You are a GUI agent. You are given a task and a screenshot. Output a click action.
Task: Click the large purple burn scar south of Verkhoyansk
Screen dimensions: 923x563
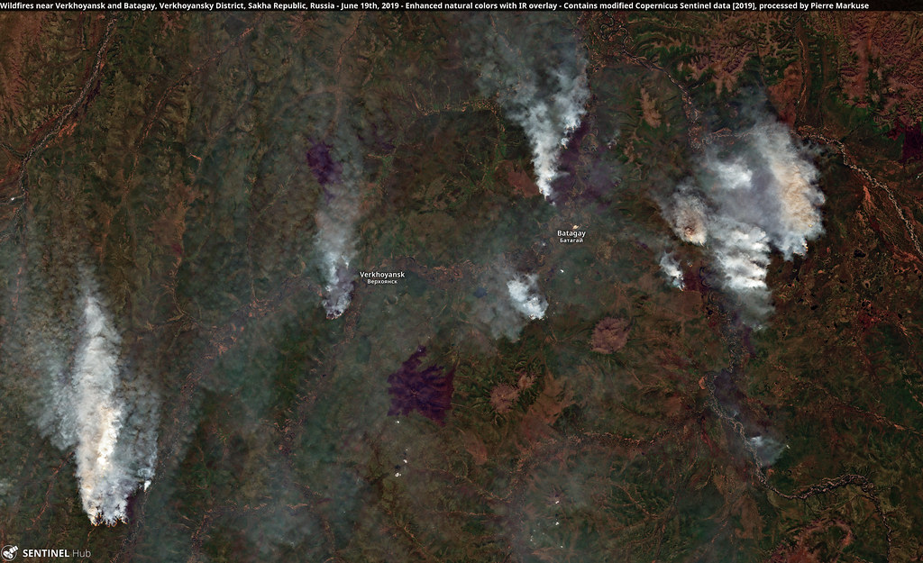421,386
